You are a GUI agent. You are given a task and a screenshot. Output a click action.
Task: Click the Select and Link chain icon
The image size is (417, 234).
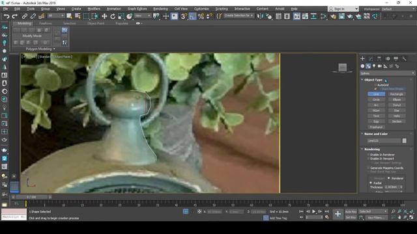(25, 16)
